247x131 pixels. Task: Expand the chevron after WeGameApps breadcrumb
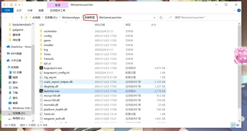pos(82,18)
